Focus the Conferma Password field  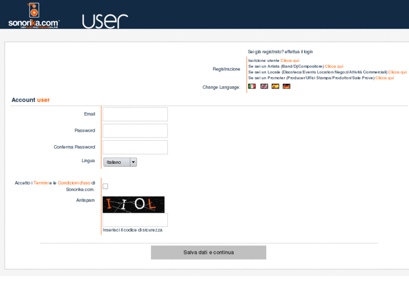(x=135, y=147)
